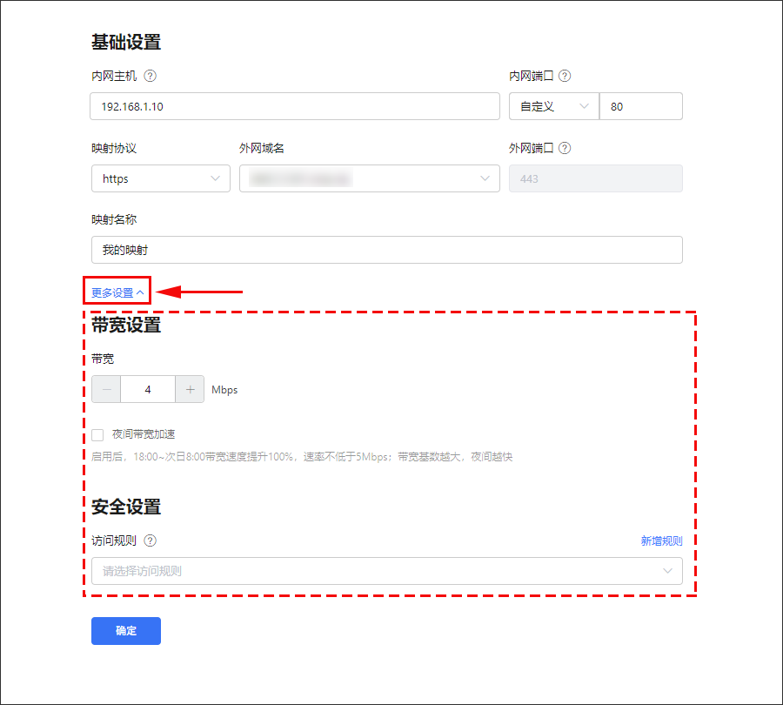Click the bandwidth value field showing 4

148,390
